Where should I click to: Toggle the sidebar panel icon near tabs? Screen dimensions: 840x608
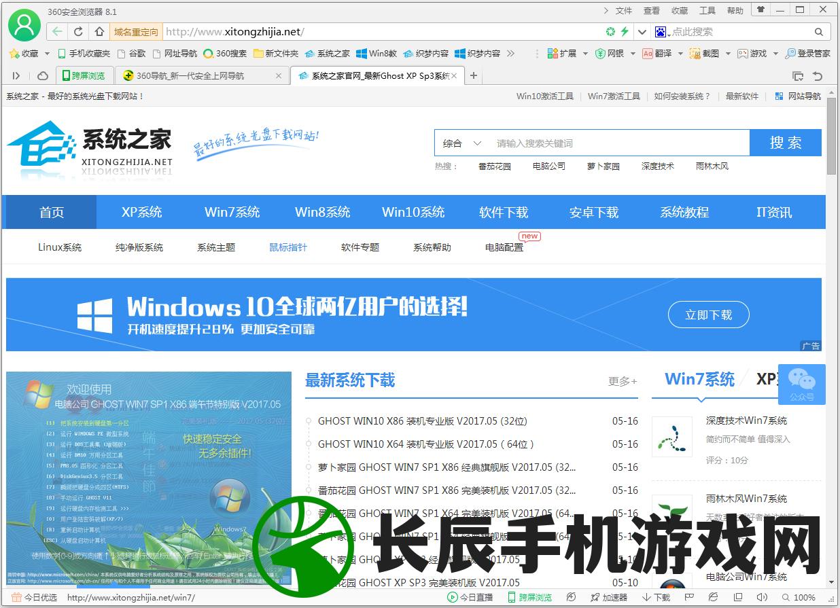[16, 75]
